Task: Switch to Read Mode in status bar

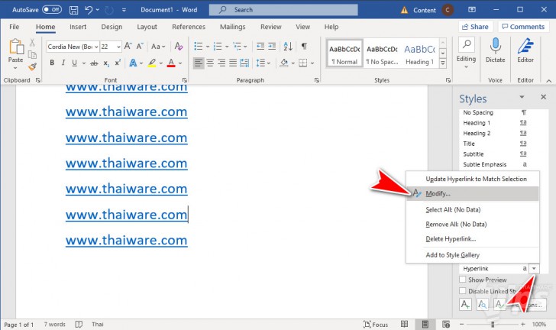Action: coord(404,324)
